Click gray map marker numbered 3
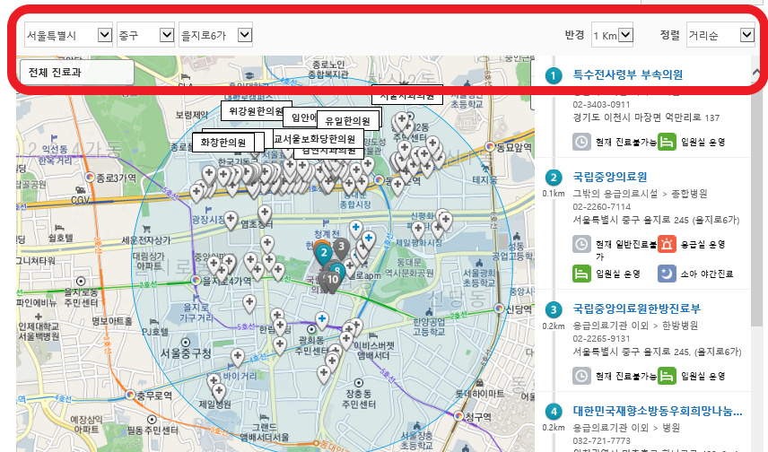The image size is (768, 452). pos(342,248)
